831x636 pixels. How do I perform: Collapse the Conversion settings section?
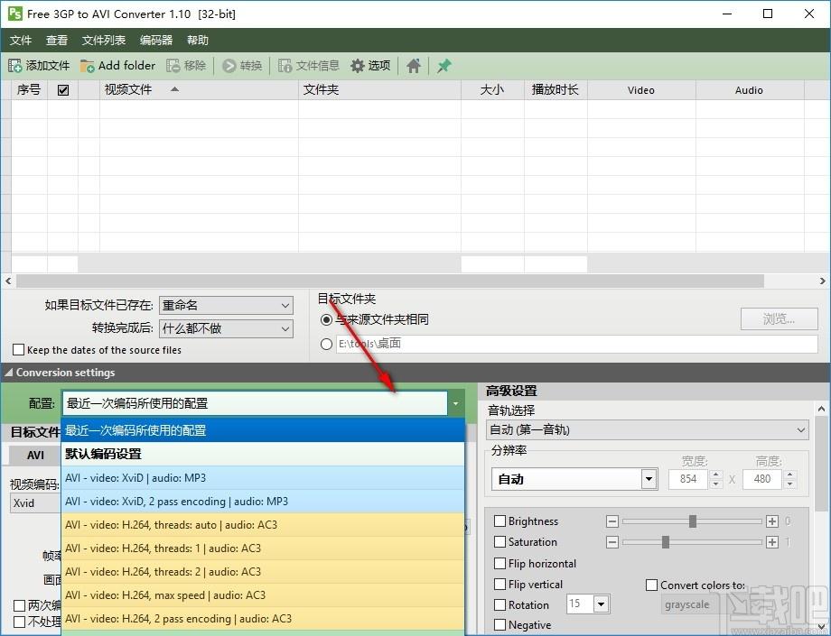[8, 373]
